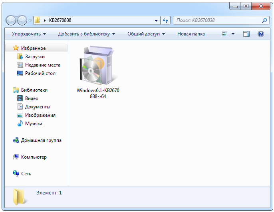Click the file name Windows6.1-KB2670838-x64
274x212 pixels.
(x=98, y=93)
